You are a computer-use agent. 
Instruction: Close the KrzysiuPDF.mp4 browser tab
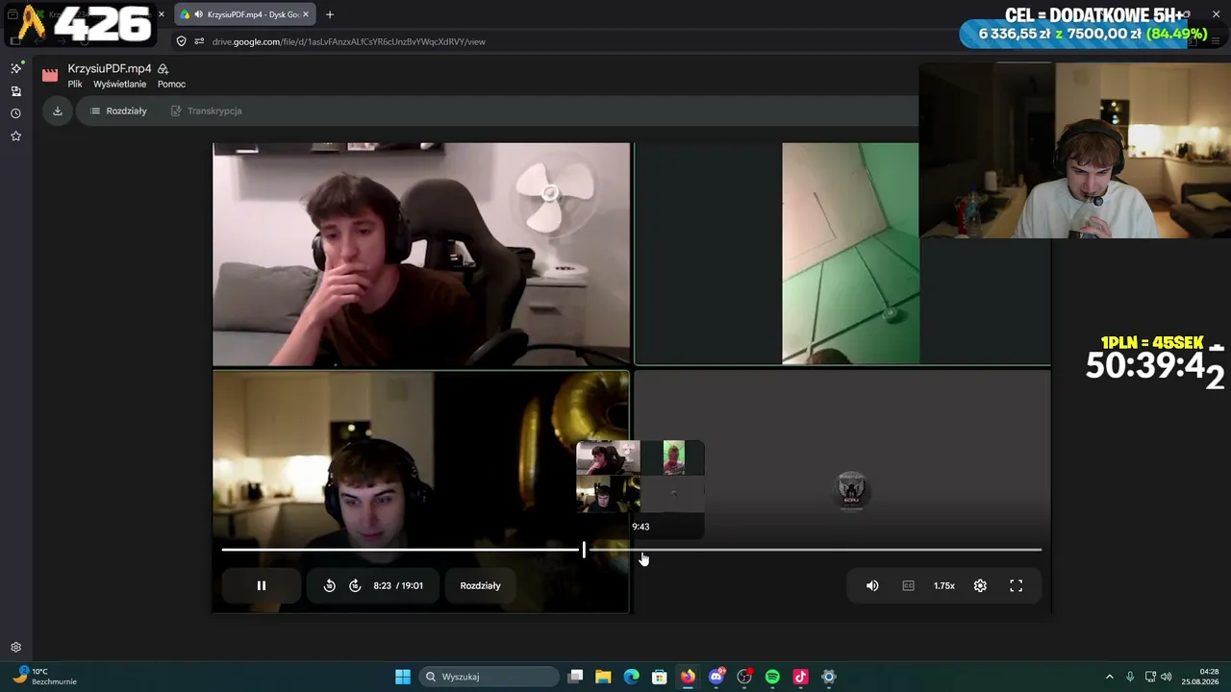pos(306,14)
